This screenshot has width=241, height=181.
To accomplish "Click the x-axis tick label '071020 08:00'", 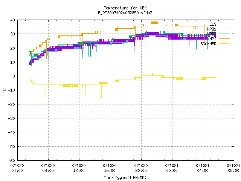I will point(48,168).
